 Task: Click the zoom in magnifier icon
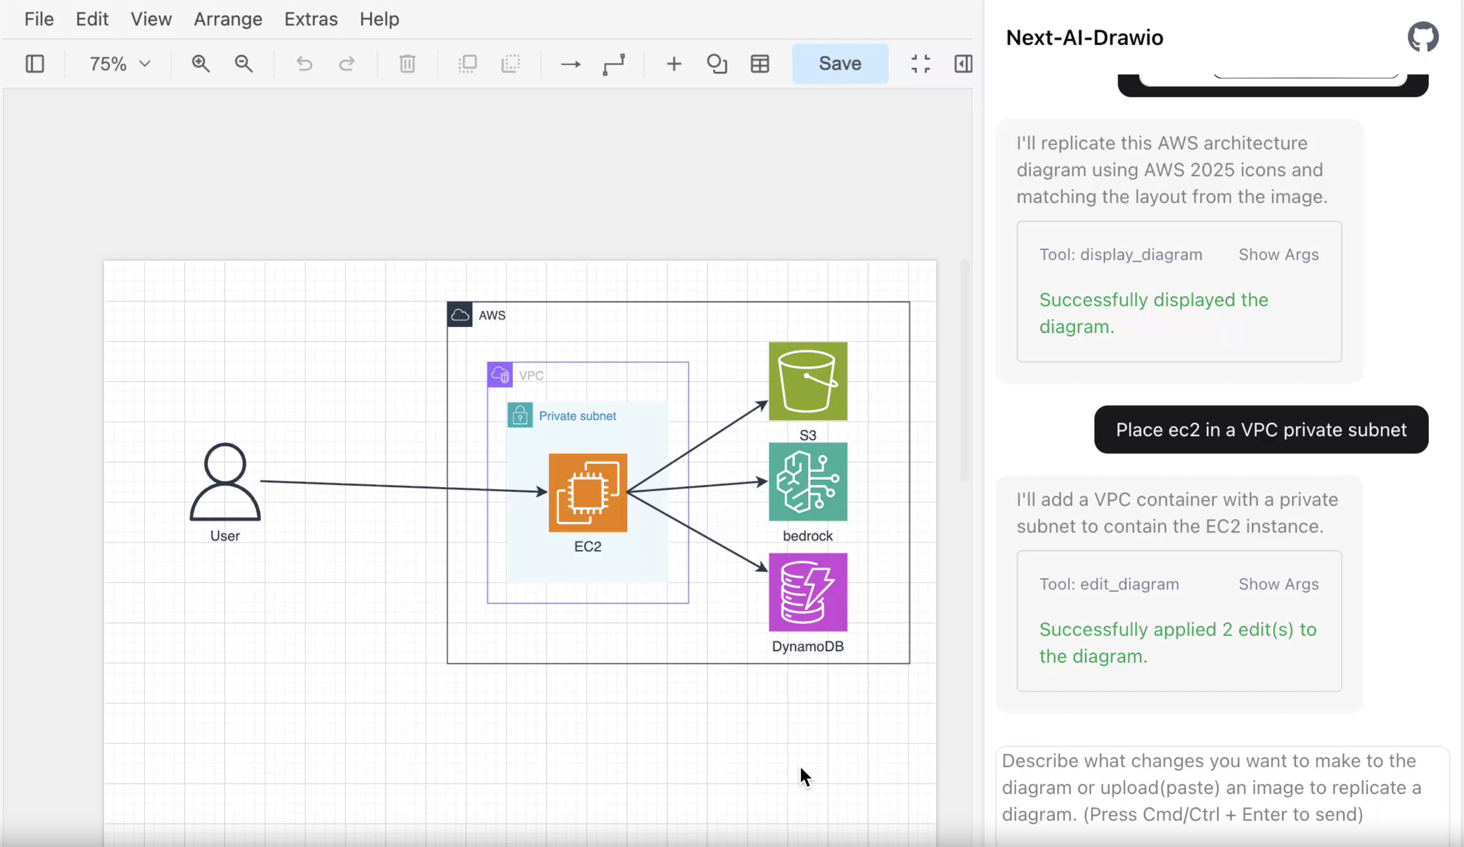pos(201,64)
